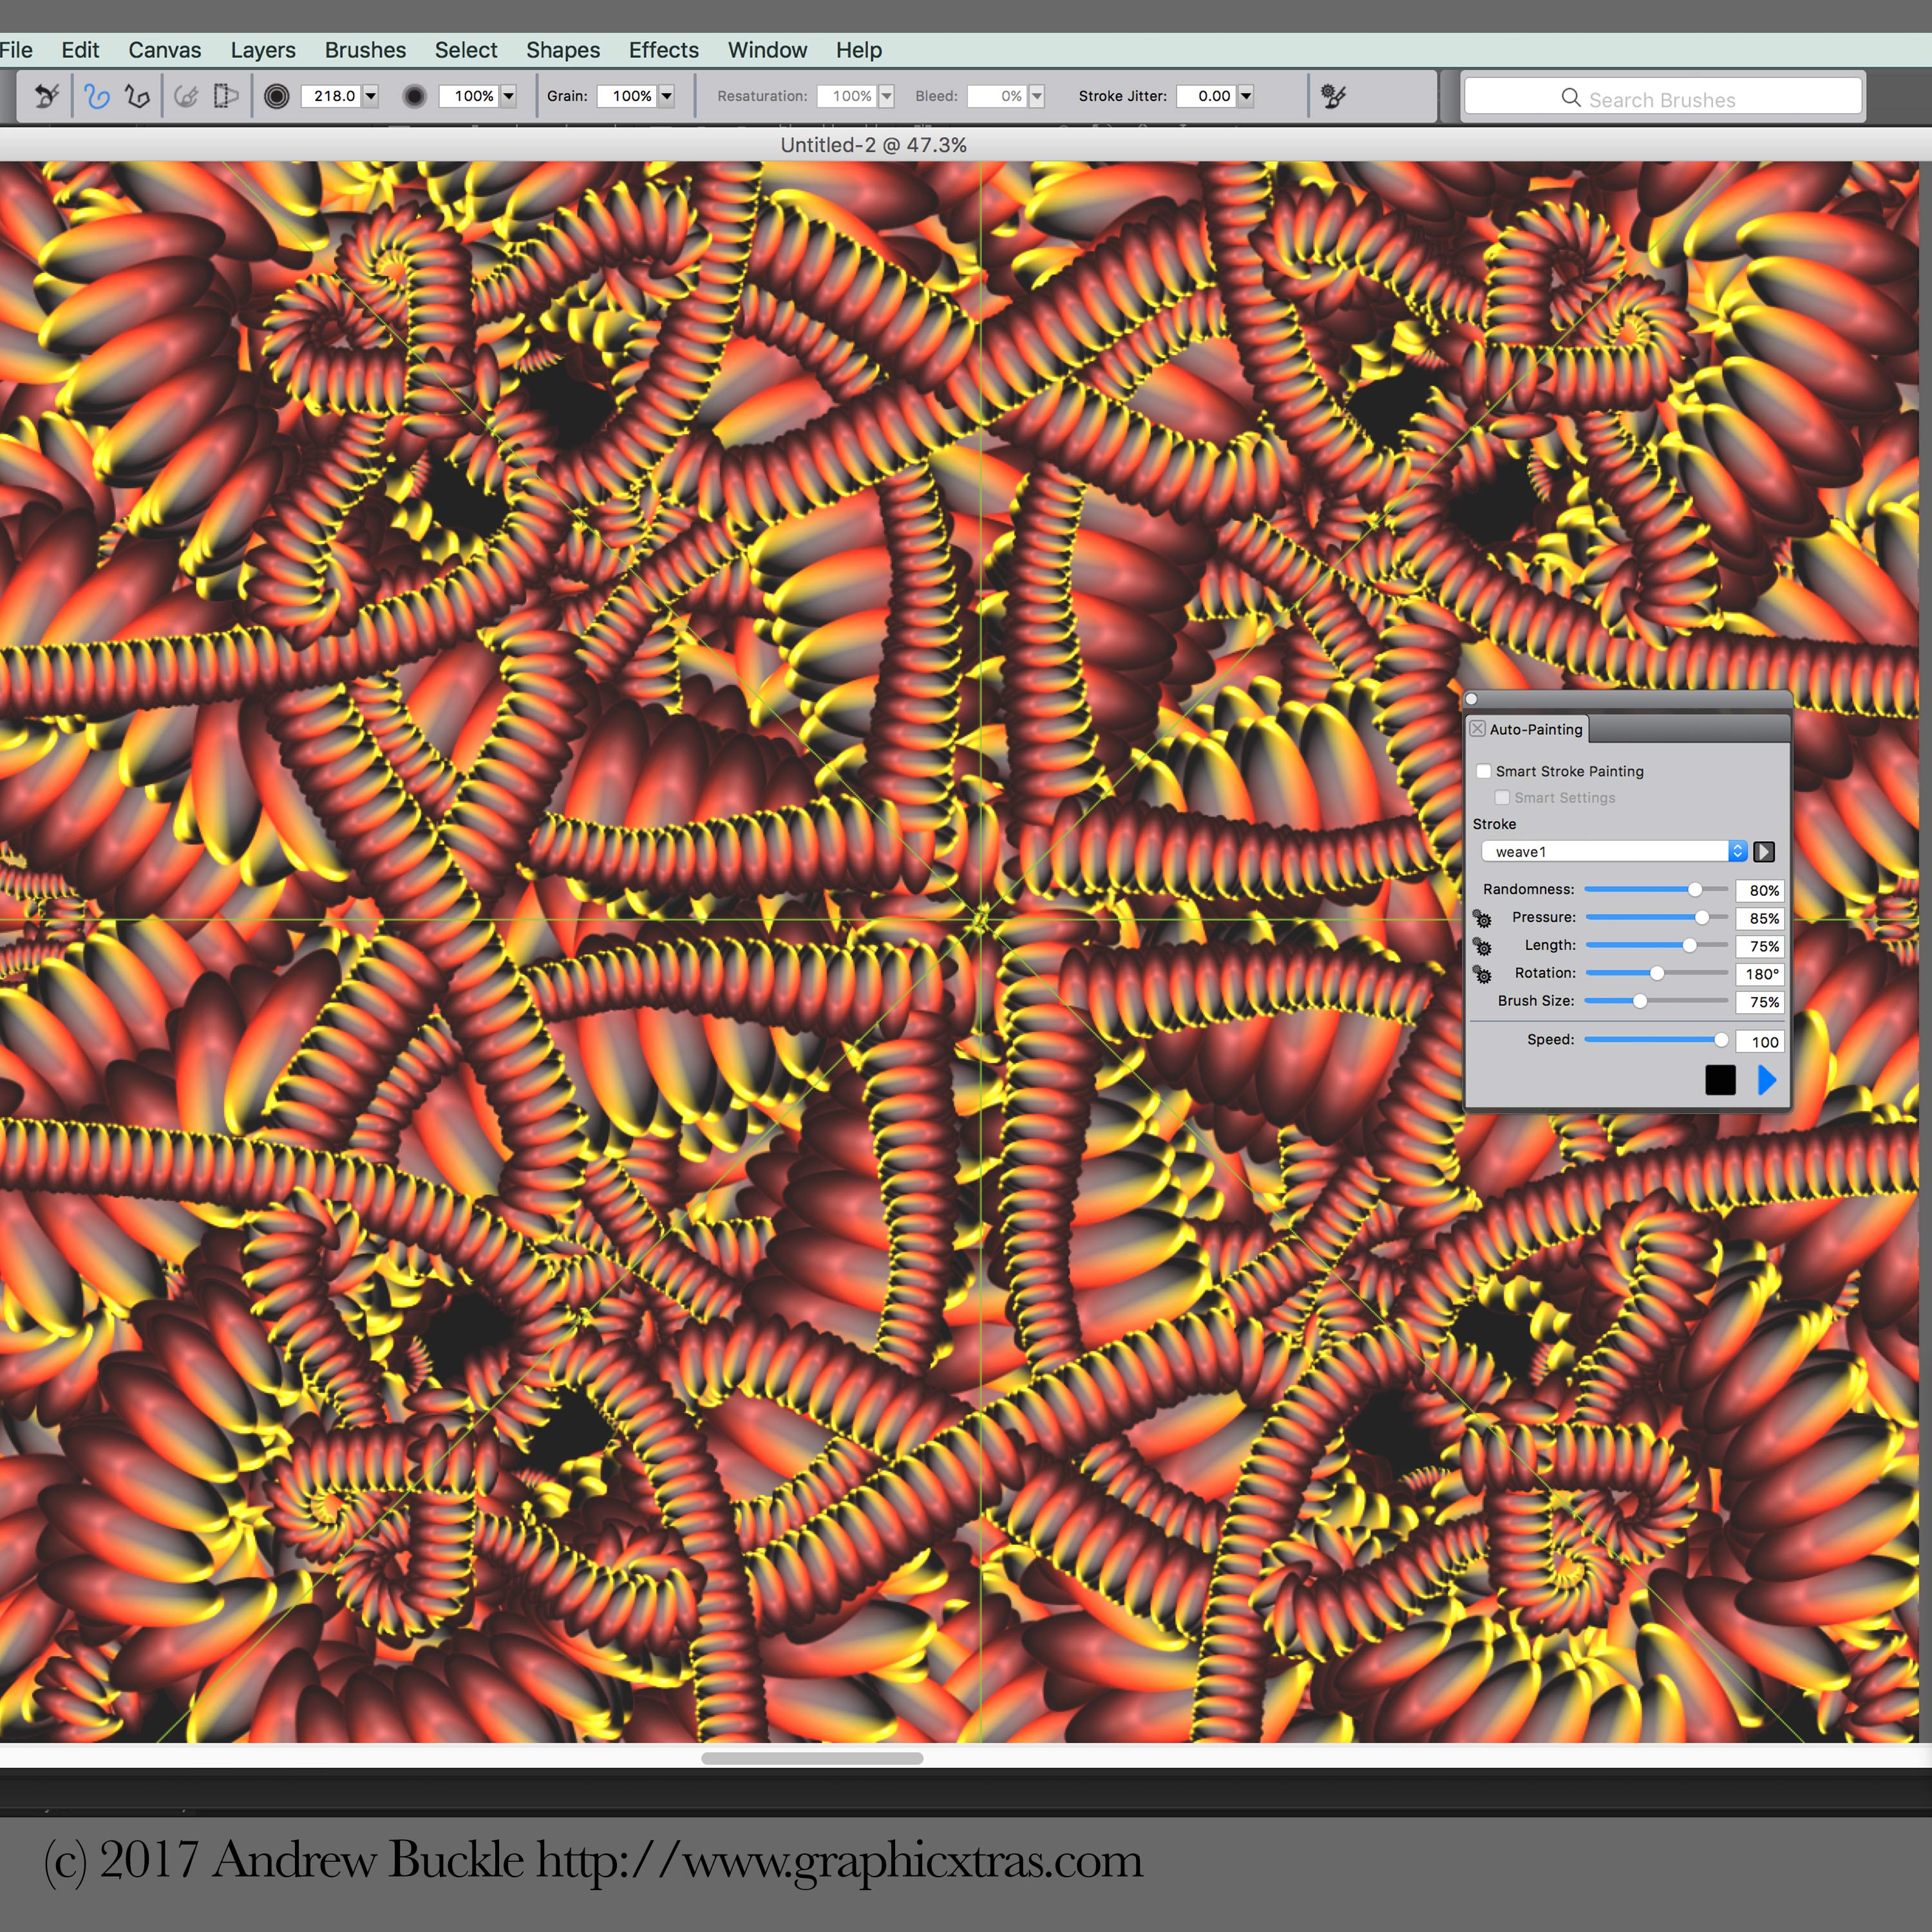Open the Help menu
The width and height of the screenshot is (1932, 1932).
(859, 50)
